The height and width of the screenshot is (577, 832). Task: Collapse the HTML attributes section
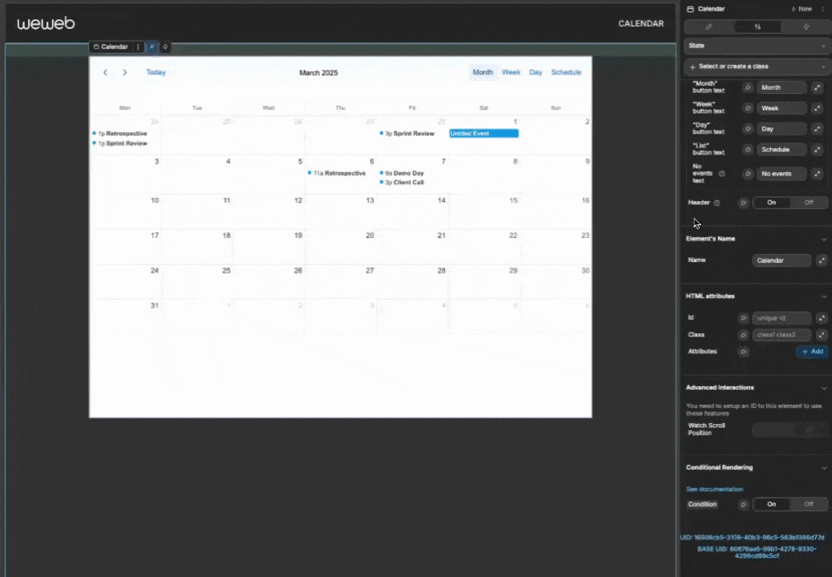point(823,296)
